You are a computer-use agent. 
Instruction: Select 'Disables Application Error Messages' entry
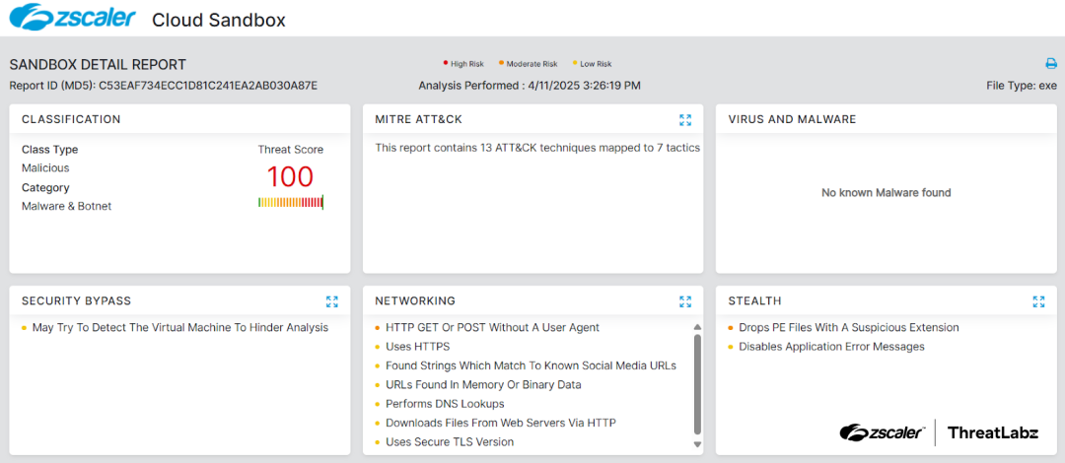pyautogui.click(x=831, y=347)
